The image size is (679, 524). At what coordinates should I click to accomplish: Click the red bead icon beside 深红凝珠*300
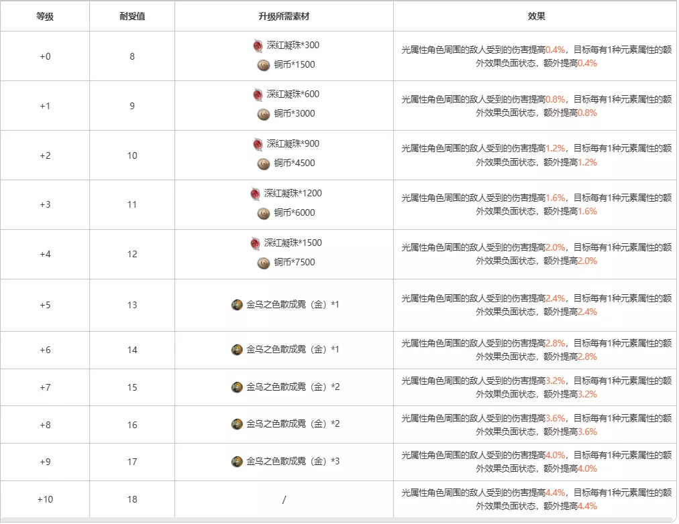point(258,46)
